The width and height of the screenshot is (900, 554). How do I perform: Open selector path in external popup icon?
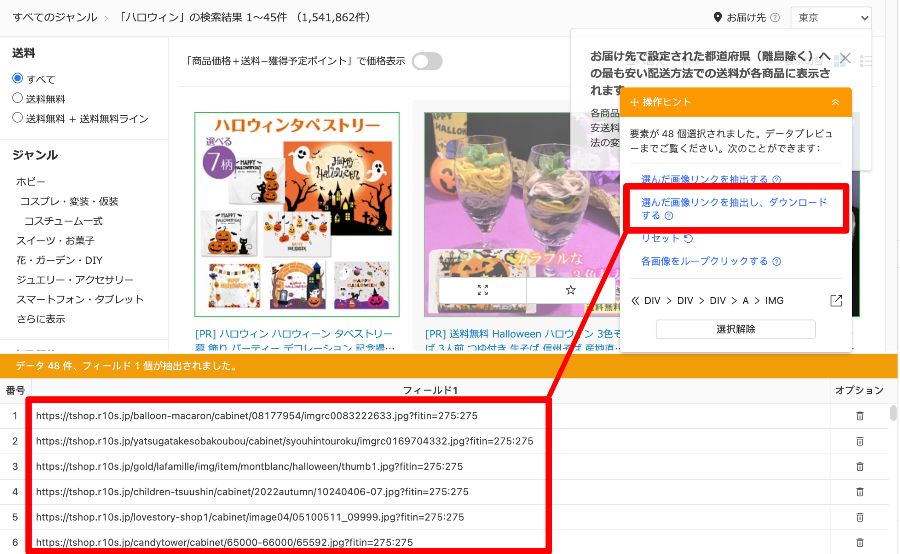836,301
